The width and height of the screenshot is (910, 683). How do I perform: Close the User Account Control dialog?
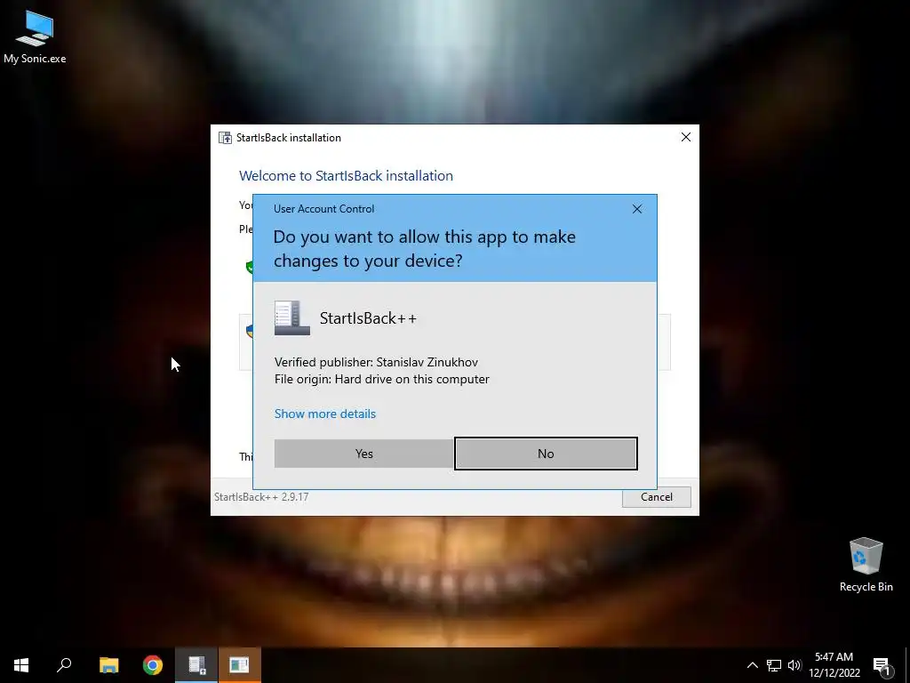click(x=636, y=208)
